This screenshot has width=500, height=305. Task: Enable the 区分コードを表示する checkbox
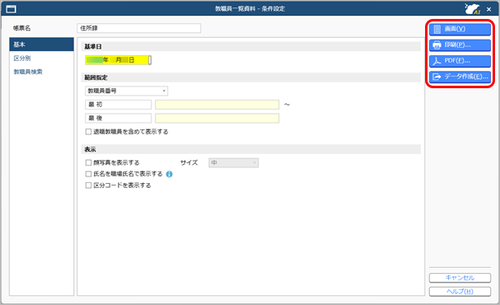tap(88, 185)
